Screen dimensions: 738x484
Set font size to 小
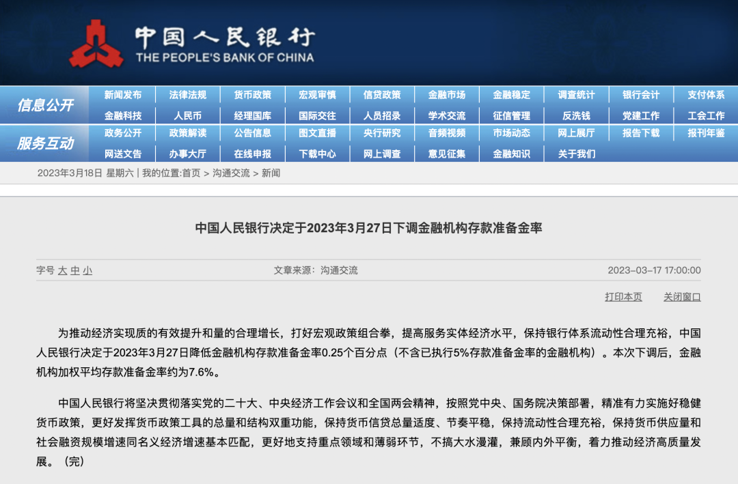[x=87, y=270]
